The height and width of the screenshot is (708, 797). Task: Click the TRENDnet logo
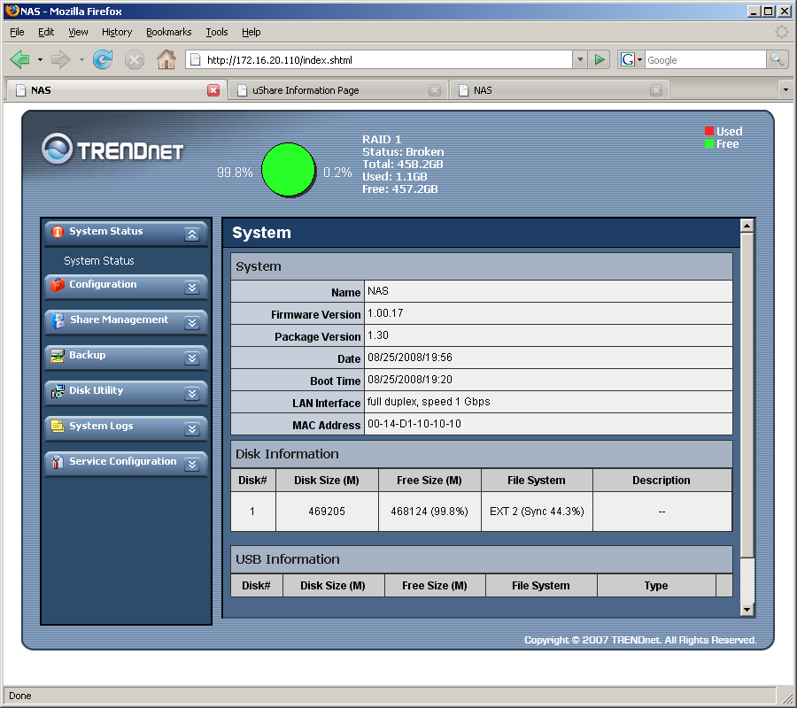click(112, 150)
